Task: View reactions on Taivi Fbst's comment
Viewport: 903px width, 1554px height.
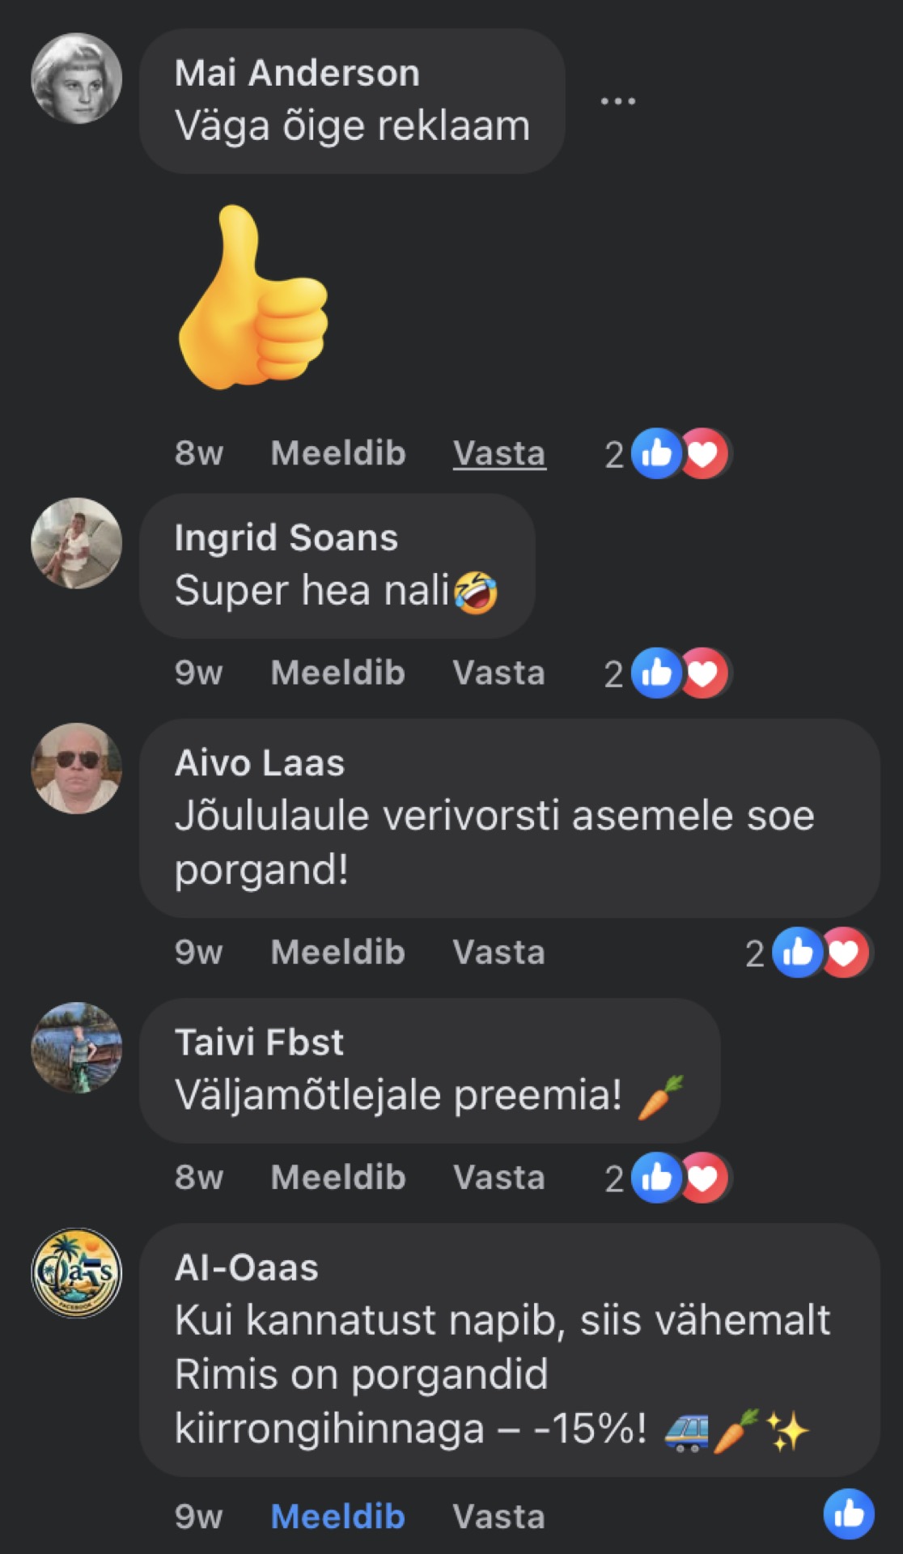Action: (x=668, y=1178)
